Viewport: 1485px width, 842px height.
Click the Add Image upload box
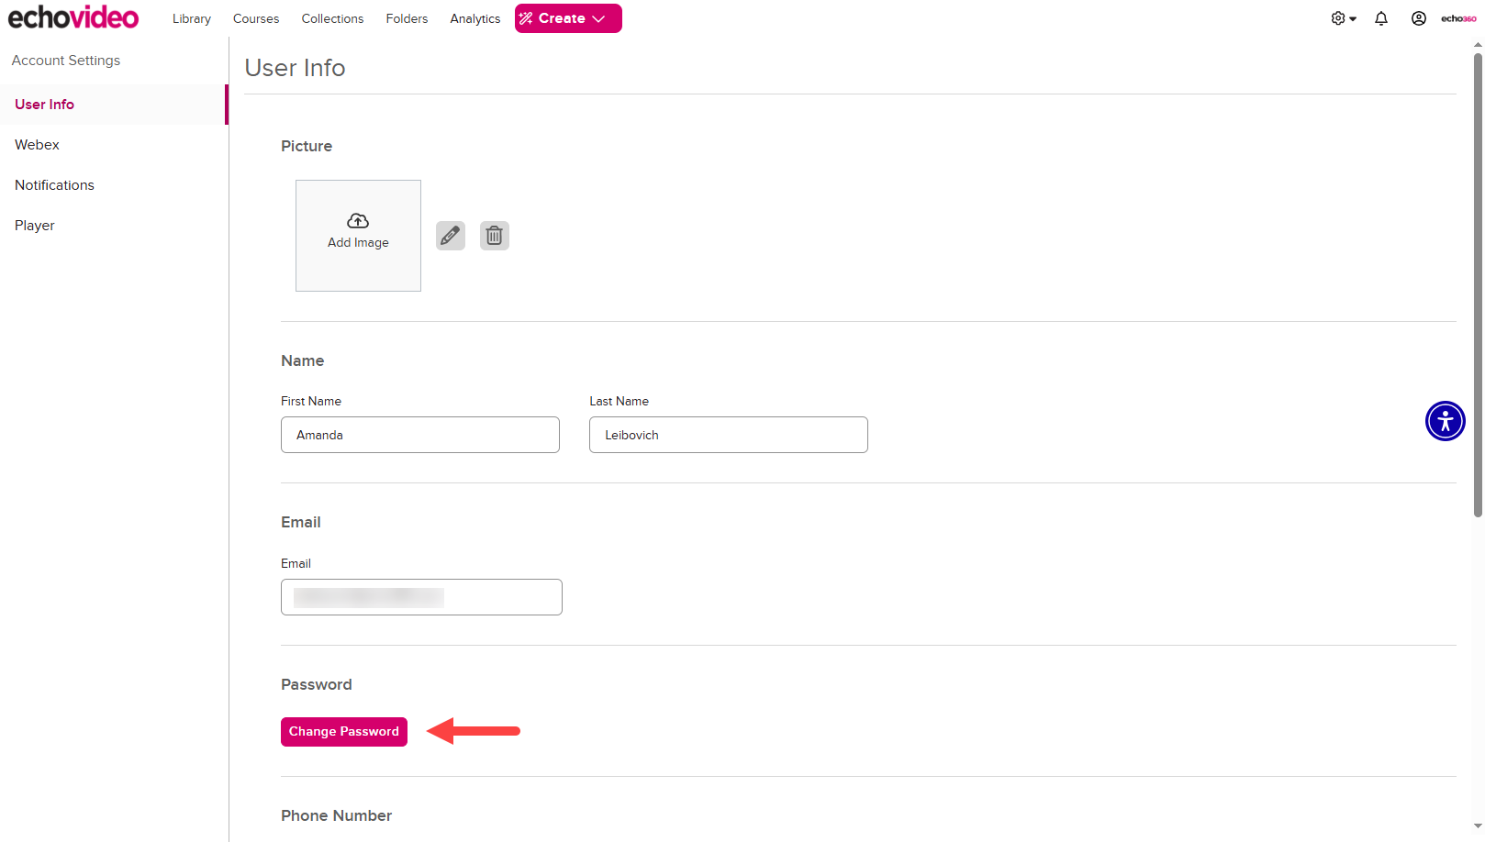click(x=358, y=236)
